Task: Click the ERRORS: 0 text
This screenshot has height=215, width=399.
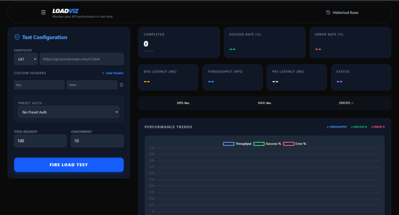Action: point(346,103)
